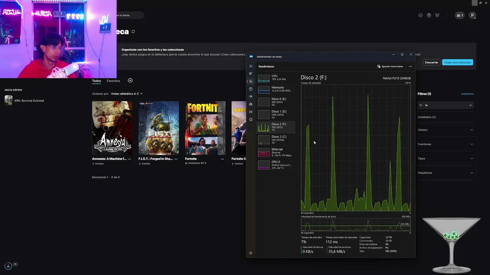Click the Fortnite title below its cover
This screenshot has width=490, height=275.
[191, 159]
